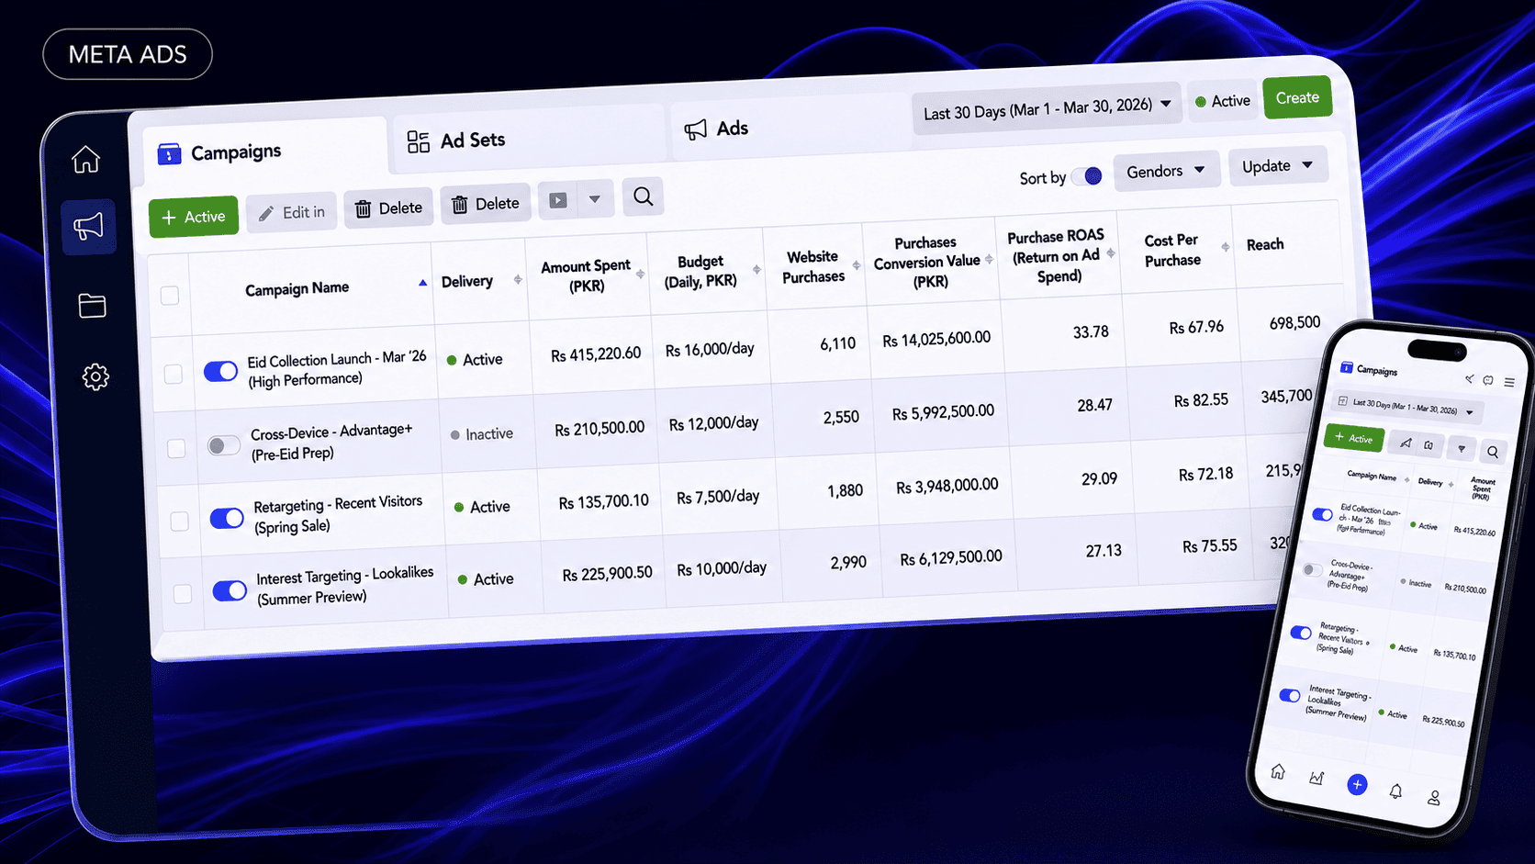This screenshot has width=1535, height=864.
Task: Sort by Campaign Name using blue arrow
Action: [x=422, y=283]
